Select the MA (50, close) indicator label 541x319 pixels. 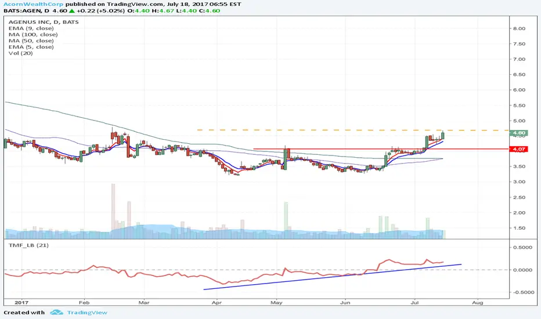[x=31, y=41]
